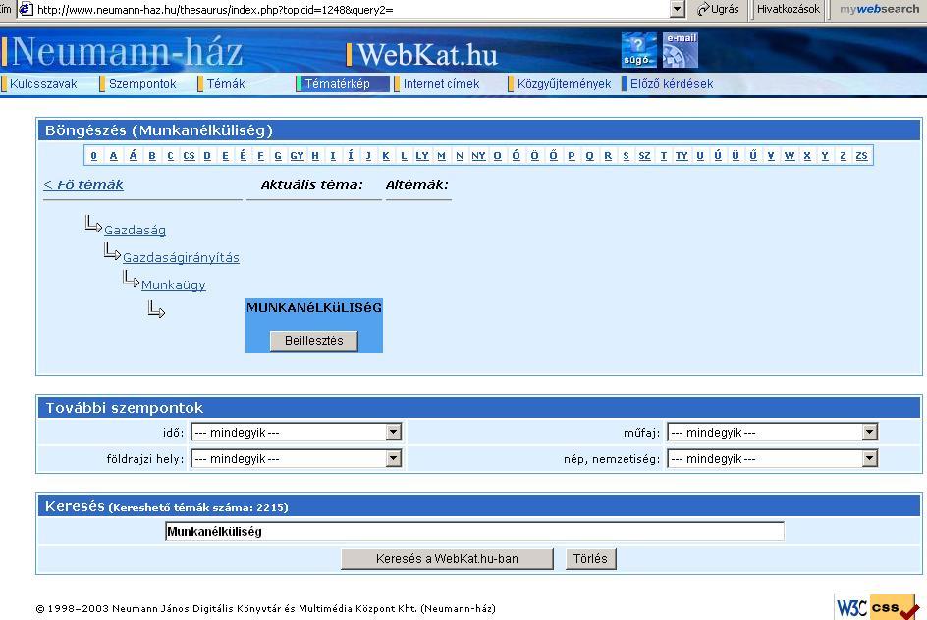Browse topics starting with GY
The image size is (927, 620).
(x=297, y=155)
